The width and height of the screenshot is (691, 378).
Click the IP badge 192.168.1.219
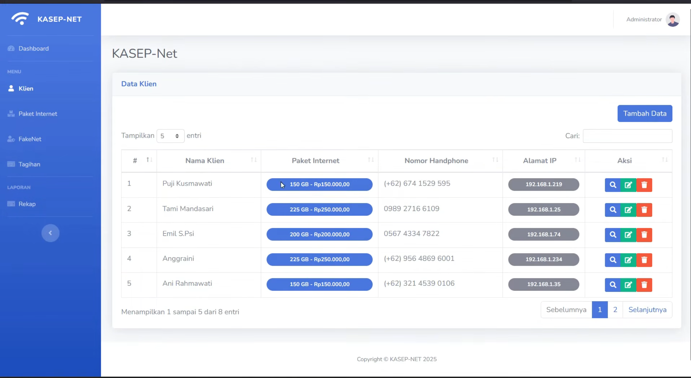point(544,184)
